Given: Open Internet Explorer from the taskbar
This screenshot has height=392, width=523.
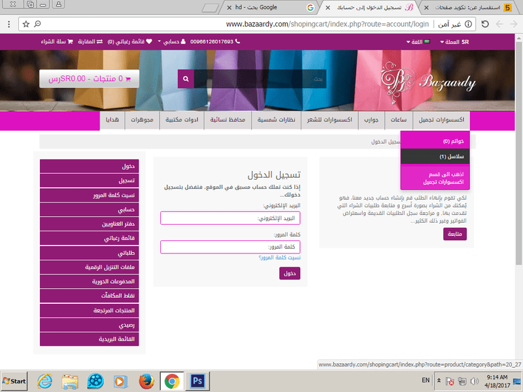Looking at the screenshot, I should [x=44, y=381].
